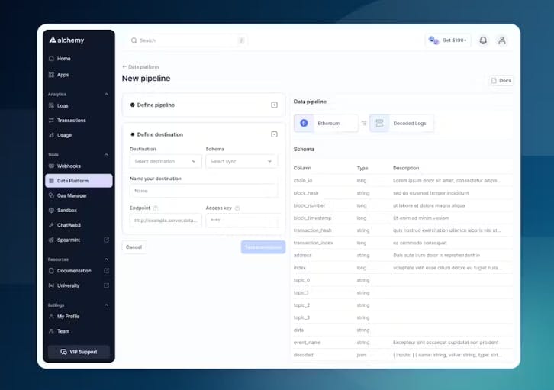
Task: Click the block_hash column row
Action: click(403, 193)
